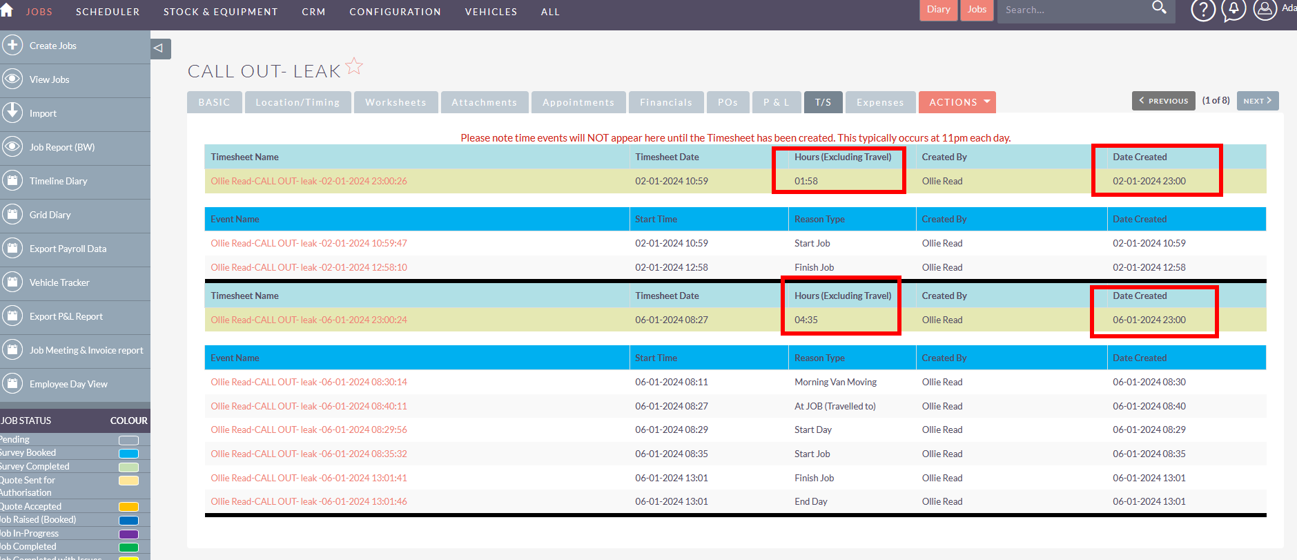Open the CONFIGURATION menu
This screenshot has width=1297, height=560.
[x=395, y=12]
